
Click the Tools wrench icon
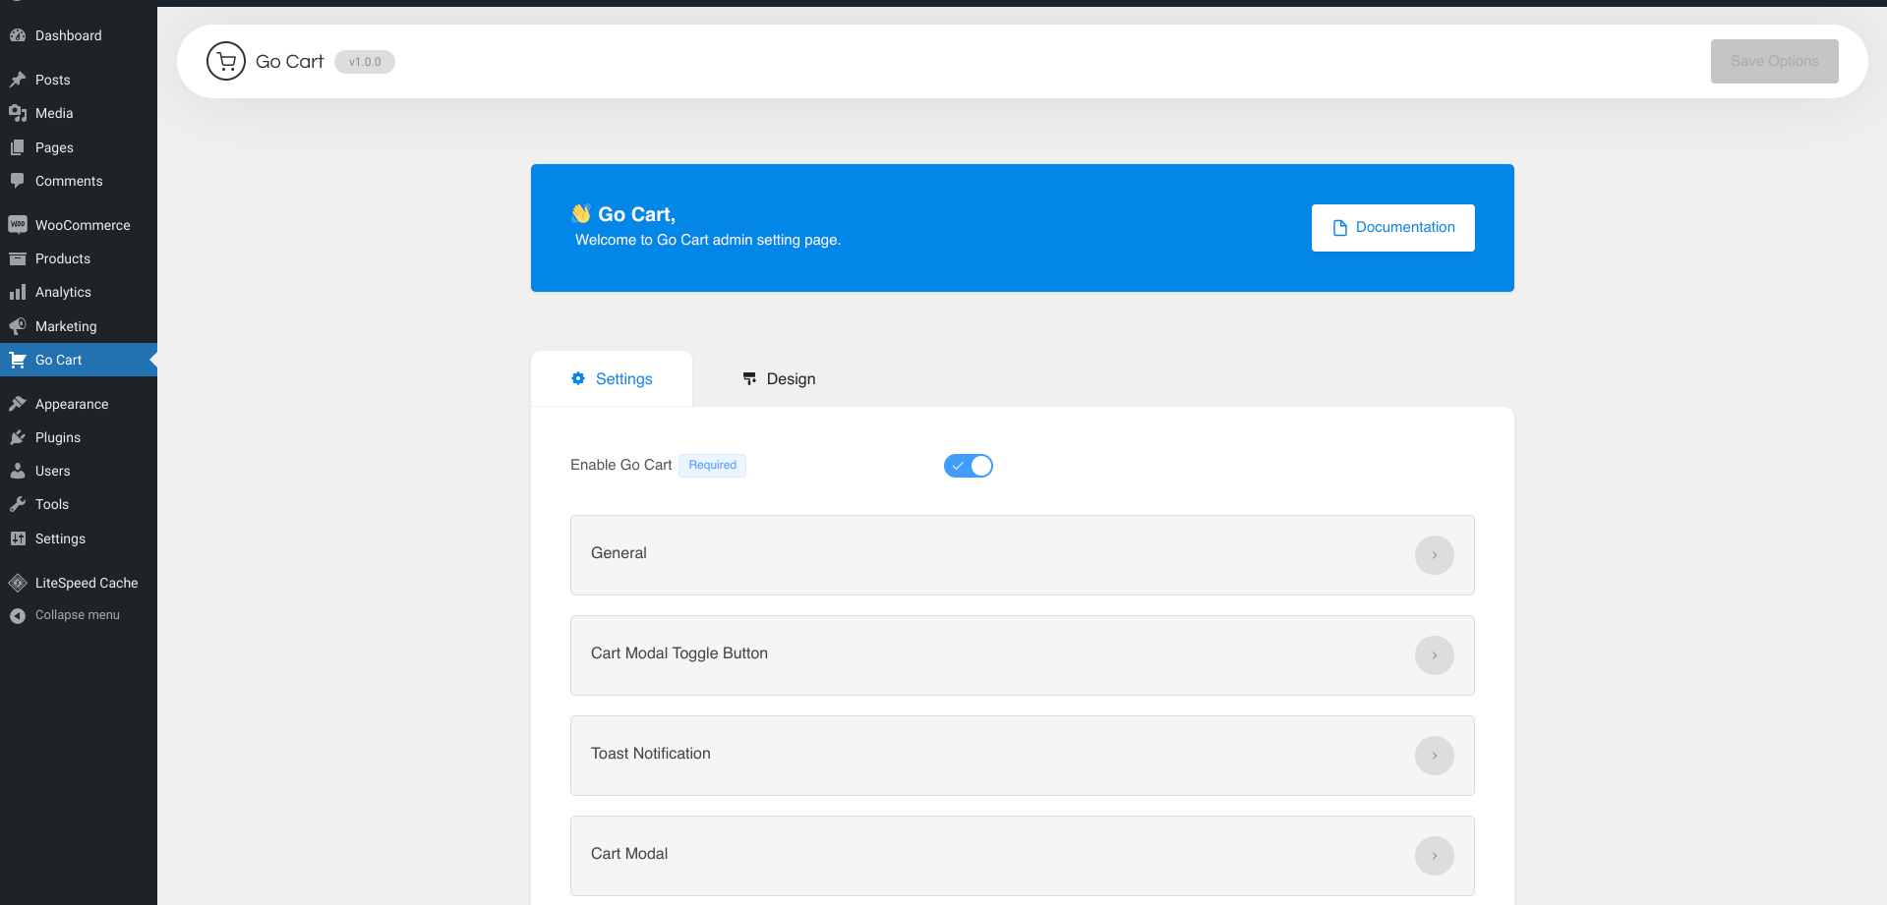click(x=18, y=504)
